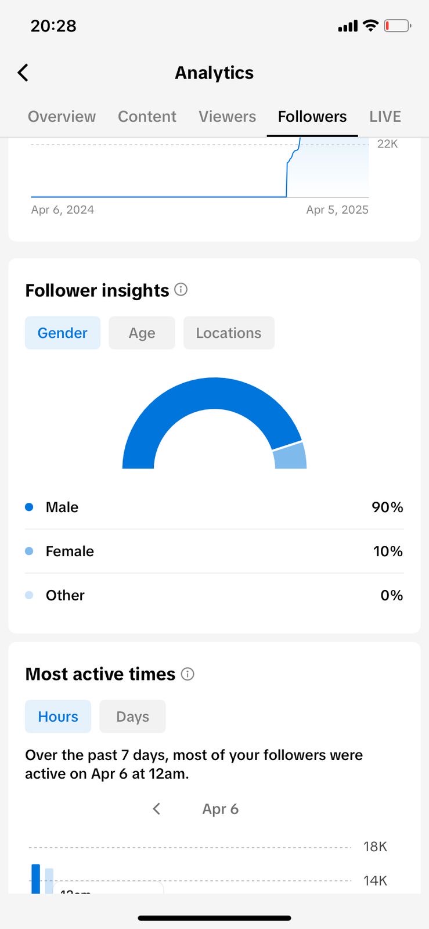Go to previous day chevron
The image size is (429, 929).
[156, 809]
